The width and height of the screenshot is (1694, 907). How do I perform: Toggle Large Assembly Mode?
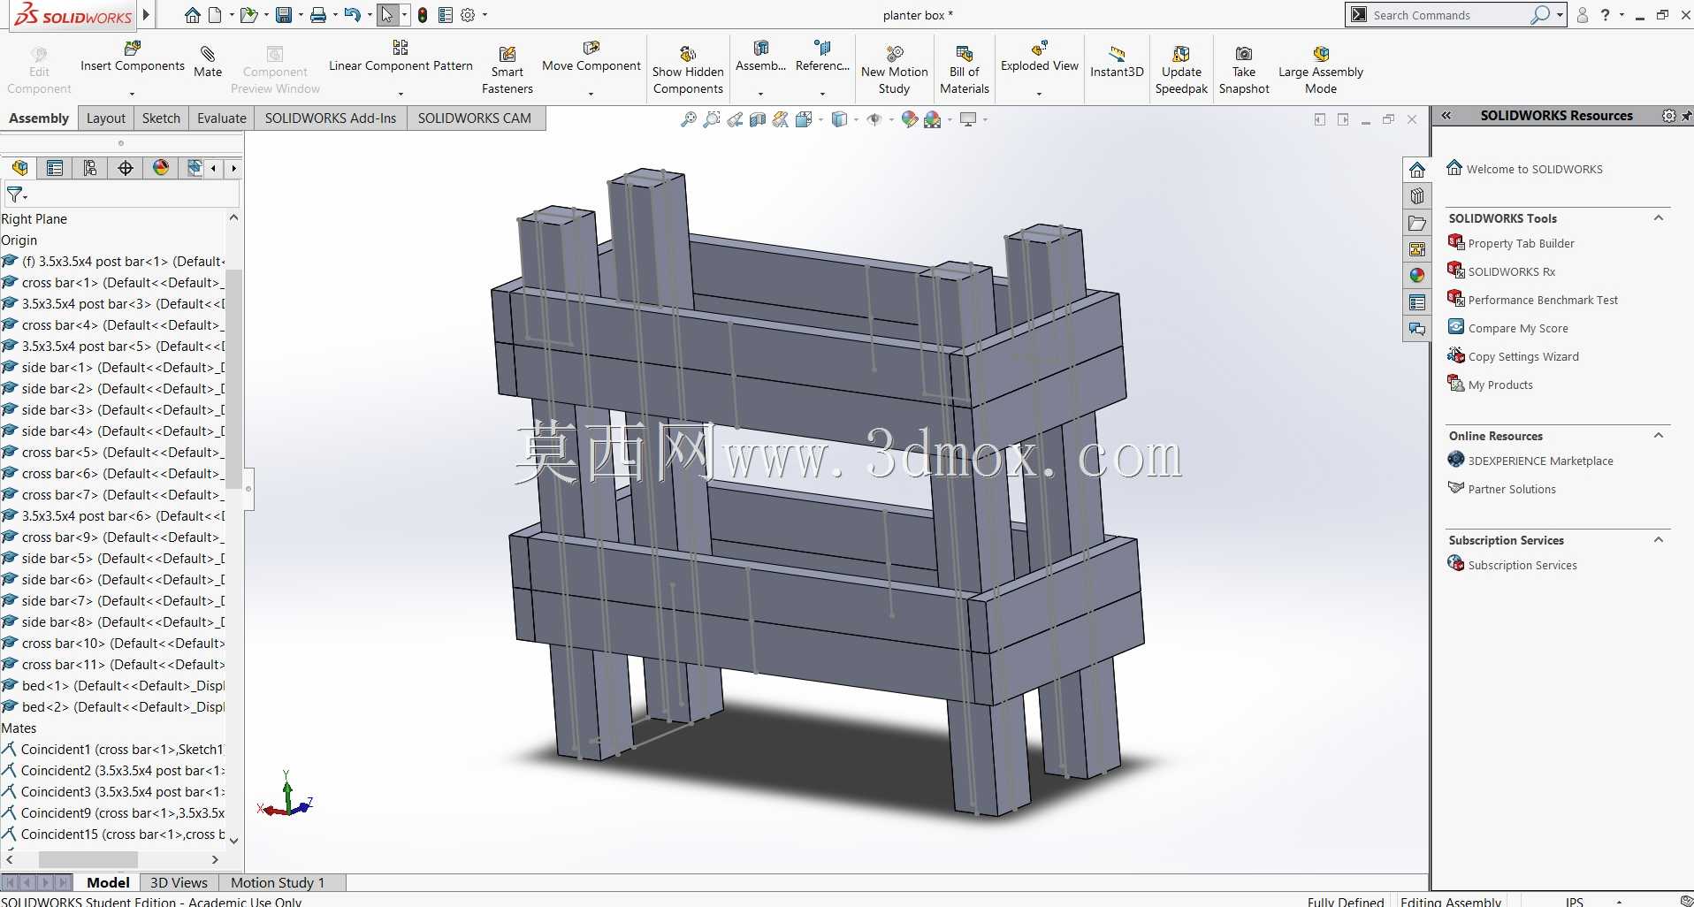[x=1321, y=69]
